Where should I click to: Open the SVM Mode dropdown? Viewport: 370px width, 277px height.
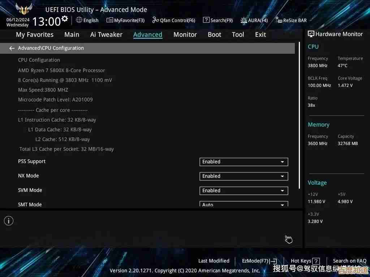tap(244, 191)
